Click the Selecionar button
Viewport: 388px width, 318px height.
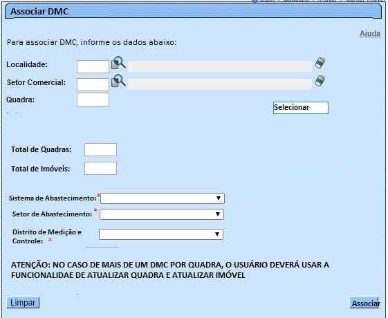pos(301,108)
